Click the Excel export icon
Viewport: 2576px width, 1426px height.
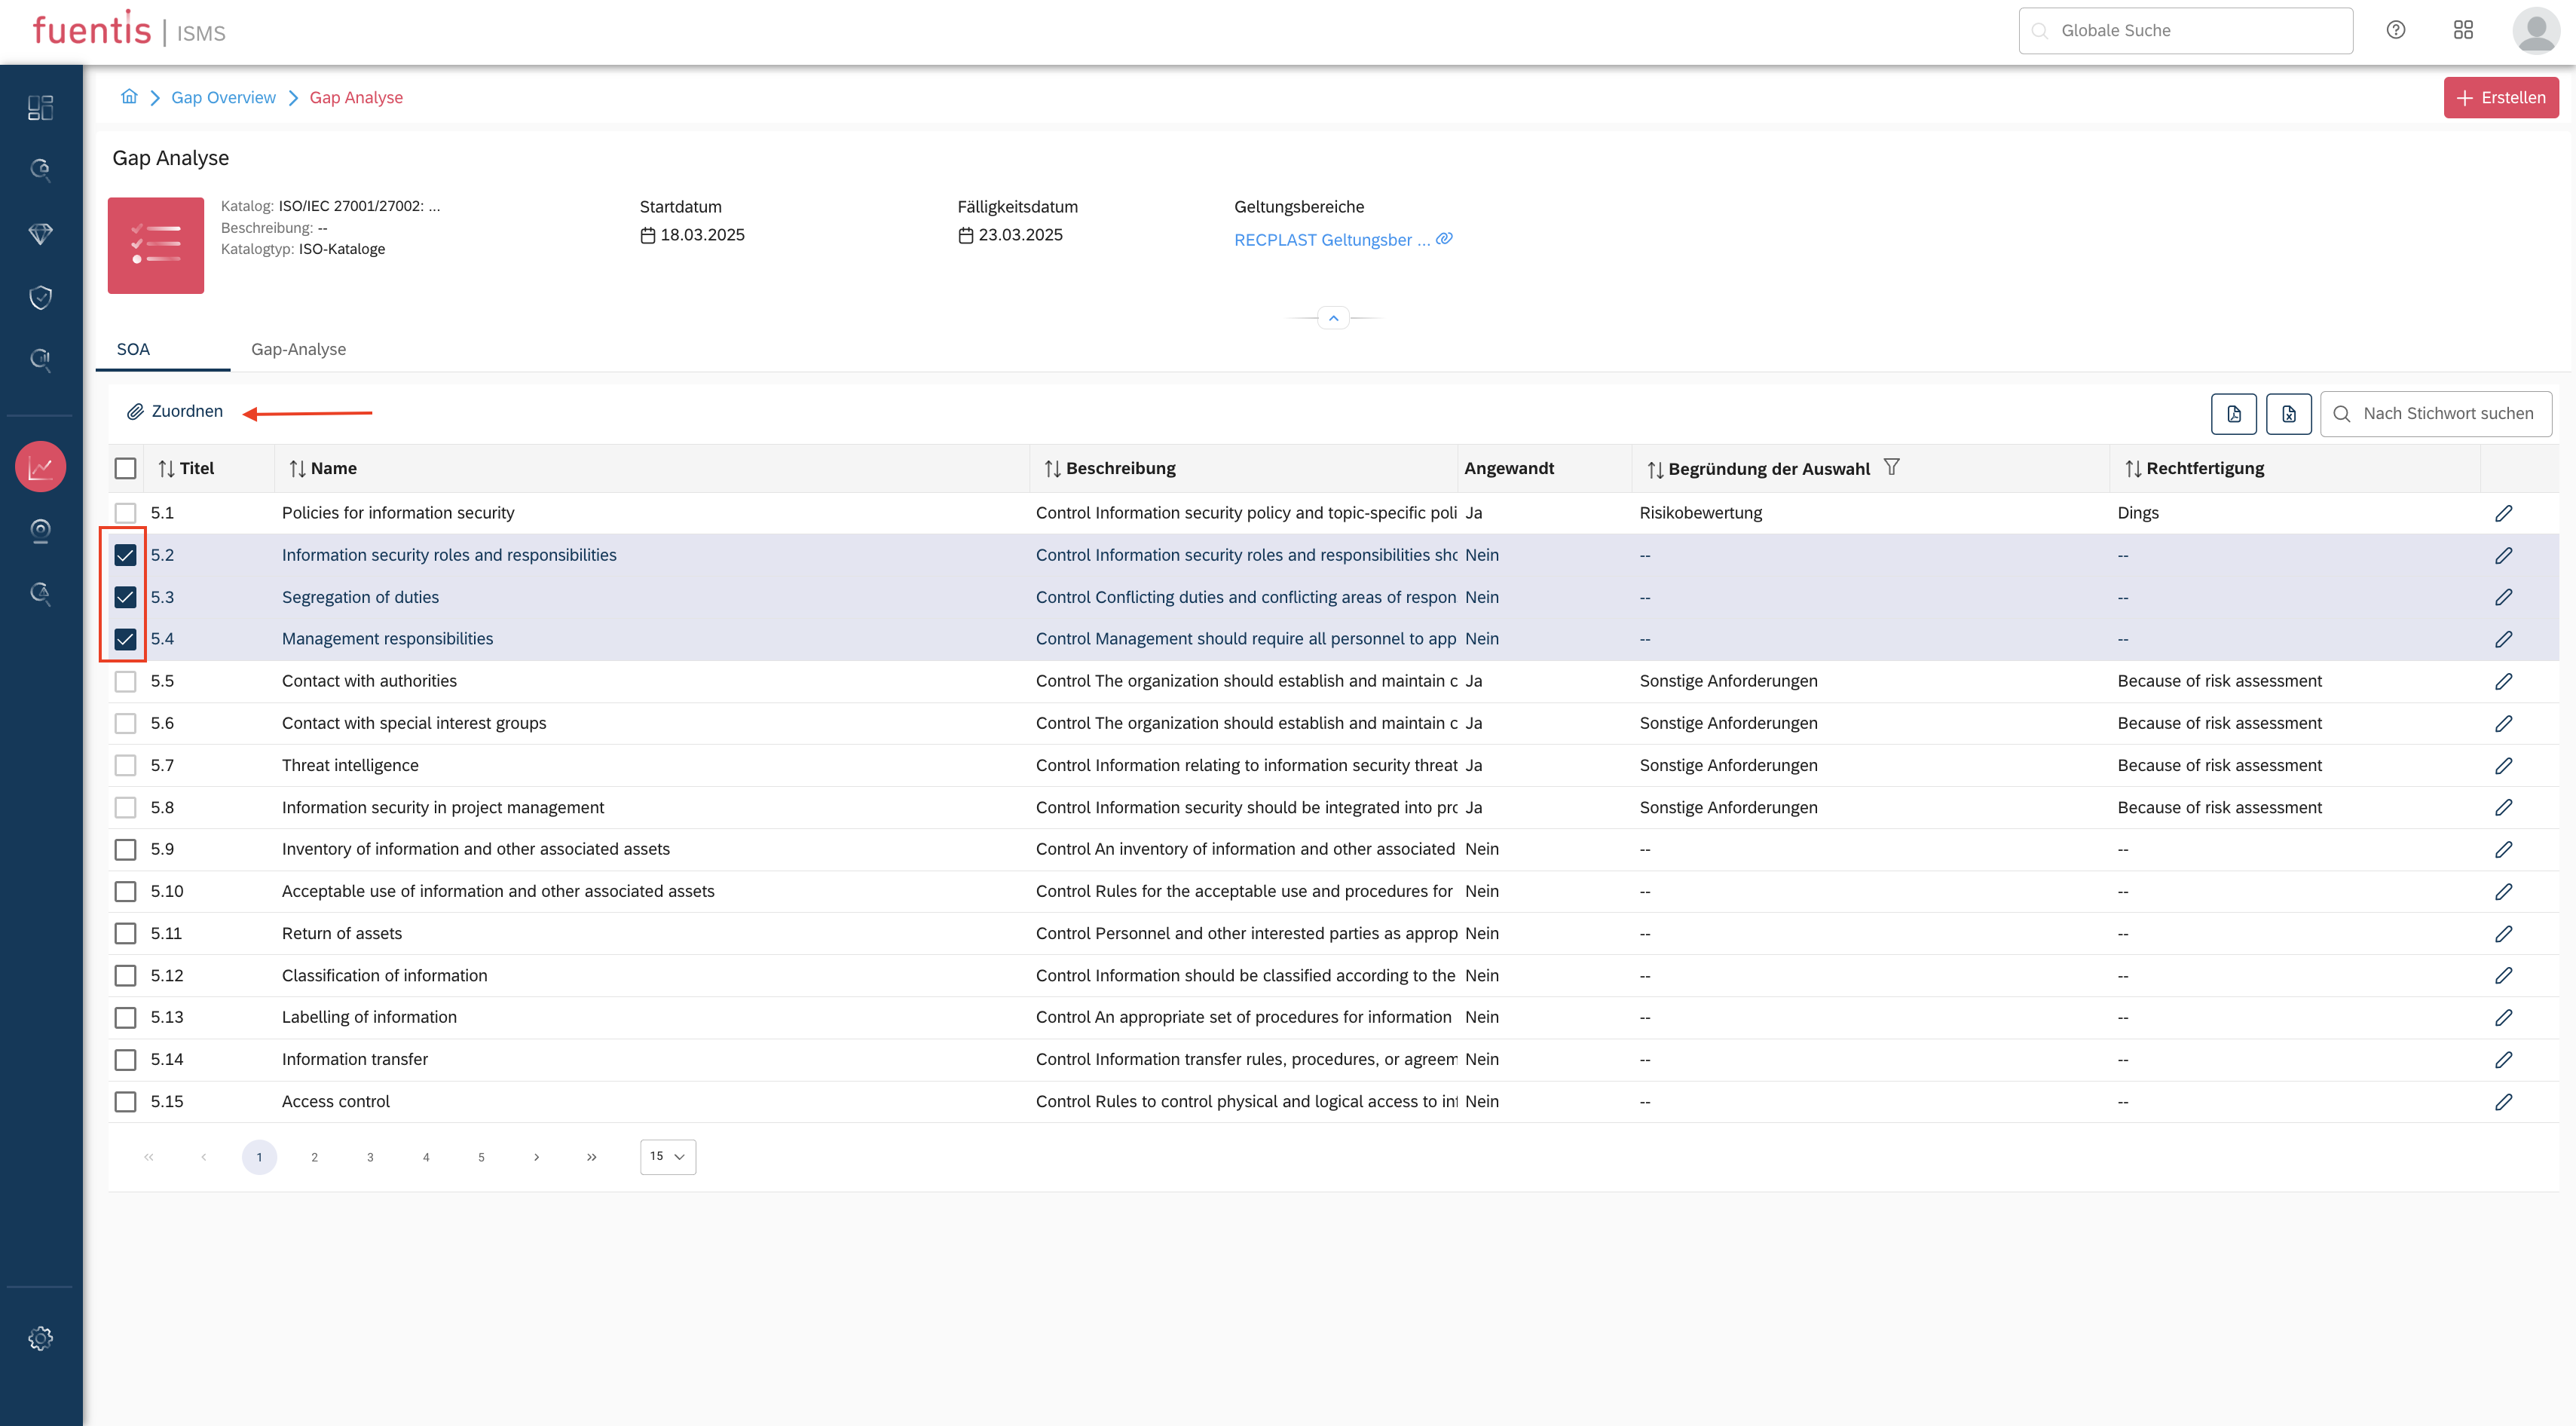tap(2288, 413)
